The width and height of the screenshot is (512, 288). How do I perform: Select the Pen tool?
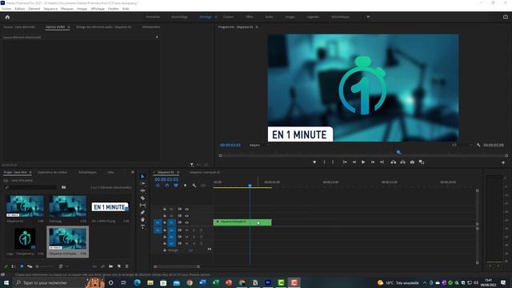(x=142, y=212)
